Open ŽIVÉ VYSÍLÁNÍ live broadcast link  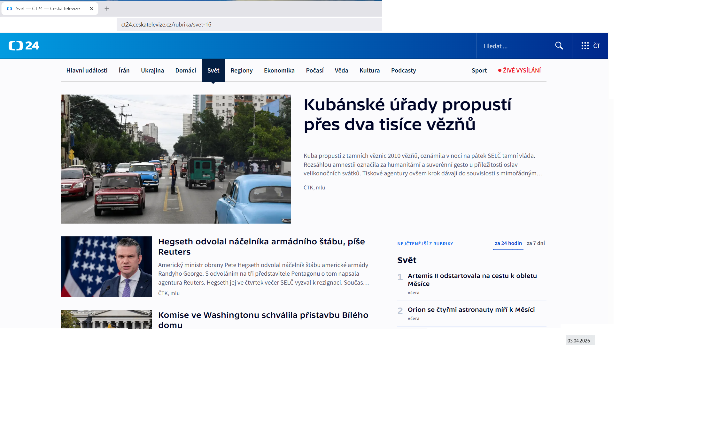(520, 70)
